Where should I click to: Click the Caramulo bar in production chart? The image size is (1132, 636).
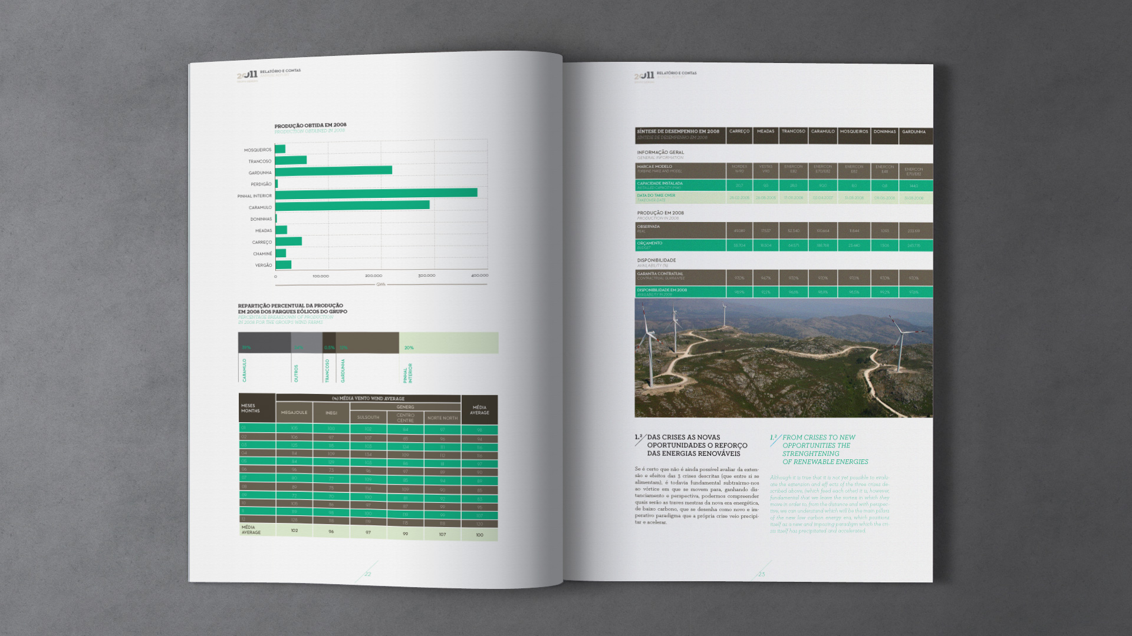(352, 206)
